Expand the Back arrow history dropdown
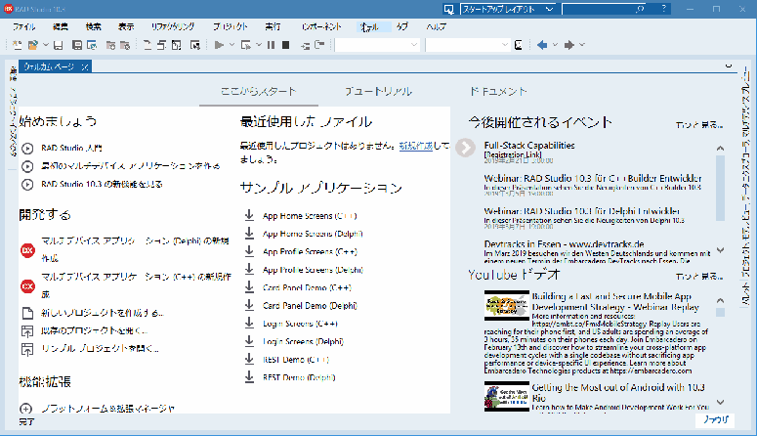The height and width of the screenshot is (436, 757). [x=555, y=45]
